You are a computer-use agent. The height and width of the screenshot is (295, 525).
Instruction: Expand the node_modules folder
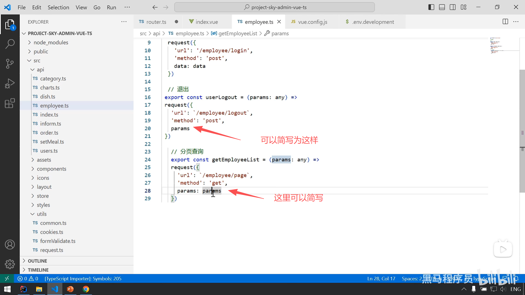(51, 42)
